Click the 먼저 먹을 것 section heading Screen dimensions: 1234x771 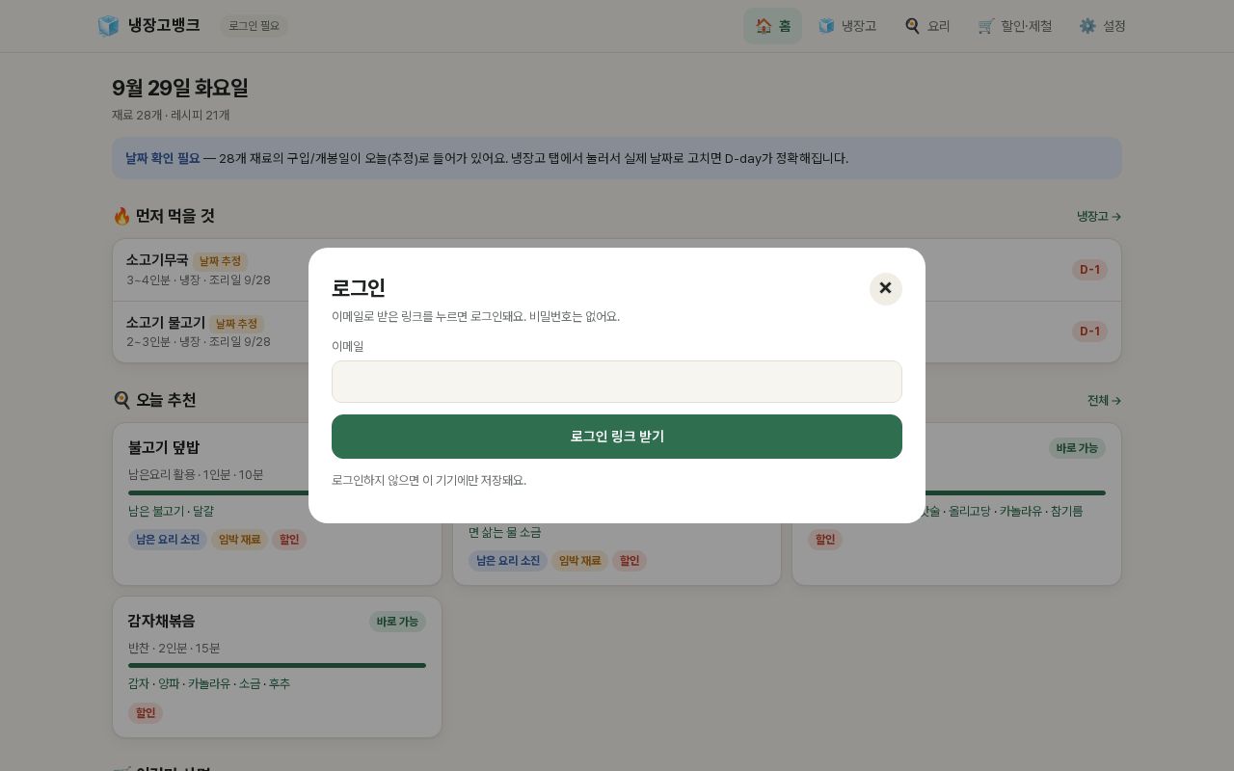[x=164, y=216]
